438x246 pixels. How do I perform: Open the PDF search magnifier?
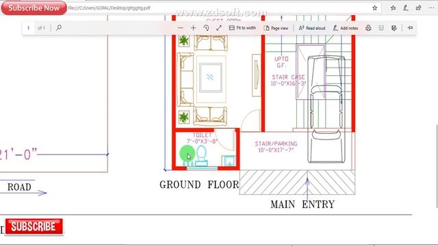coord(59,28)
